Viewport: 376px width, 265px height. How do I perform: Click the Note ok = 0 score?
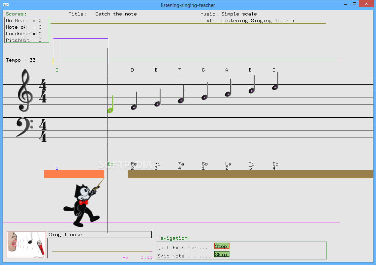click(24, 27)
